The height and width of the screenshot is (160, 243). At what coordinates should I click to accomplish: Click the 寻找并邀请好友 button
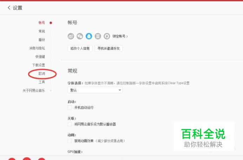109,48
